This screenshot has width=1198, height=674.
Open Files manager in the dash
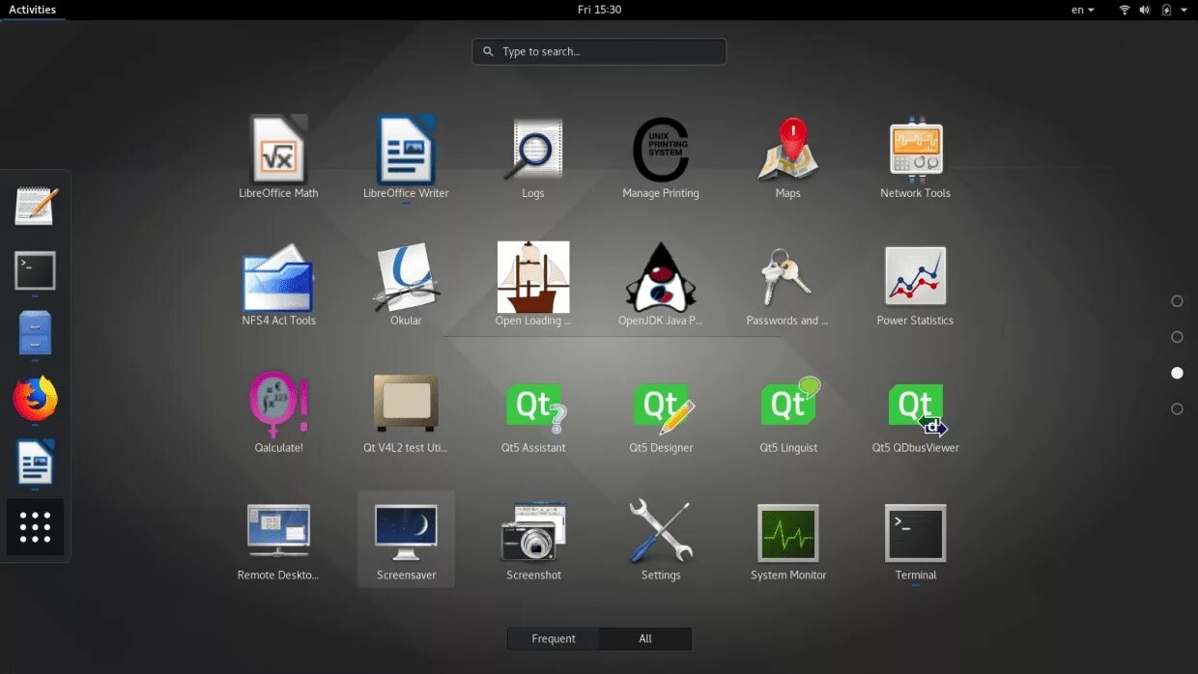click(x=36, y=334)
